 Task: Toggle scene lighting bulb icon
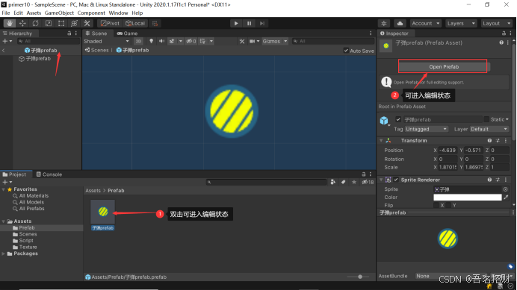point(152,41)
